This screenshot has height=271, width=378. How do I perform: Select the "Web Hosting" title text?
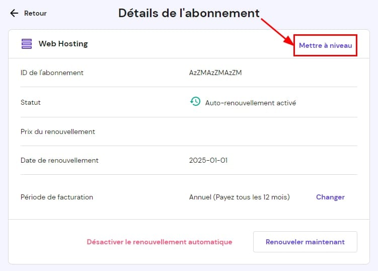coord(63,44)
